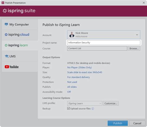Viewport: 147px width, 127px height.
Task: Open the Scale slide to exact size link
Action: (x=85, y=72)
